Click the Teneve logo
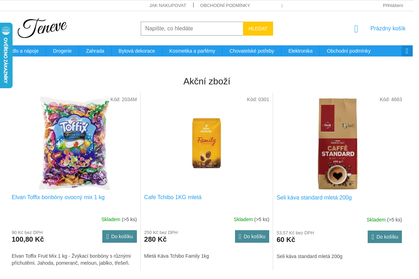The image size is (419, 279). (x=42, y=28)
